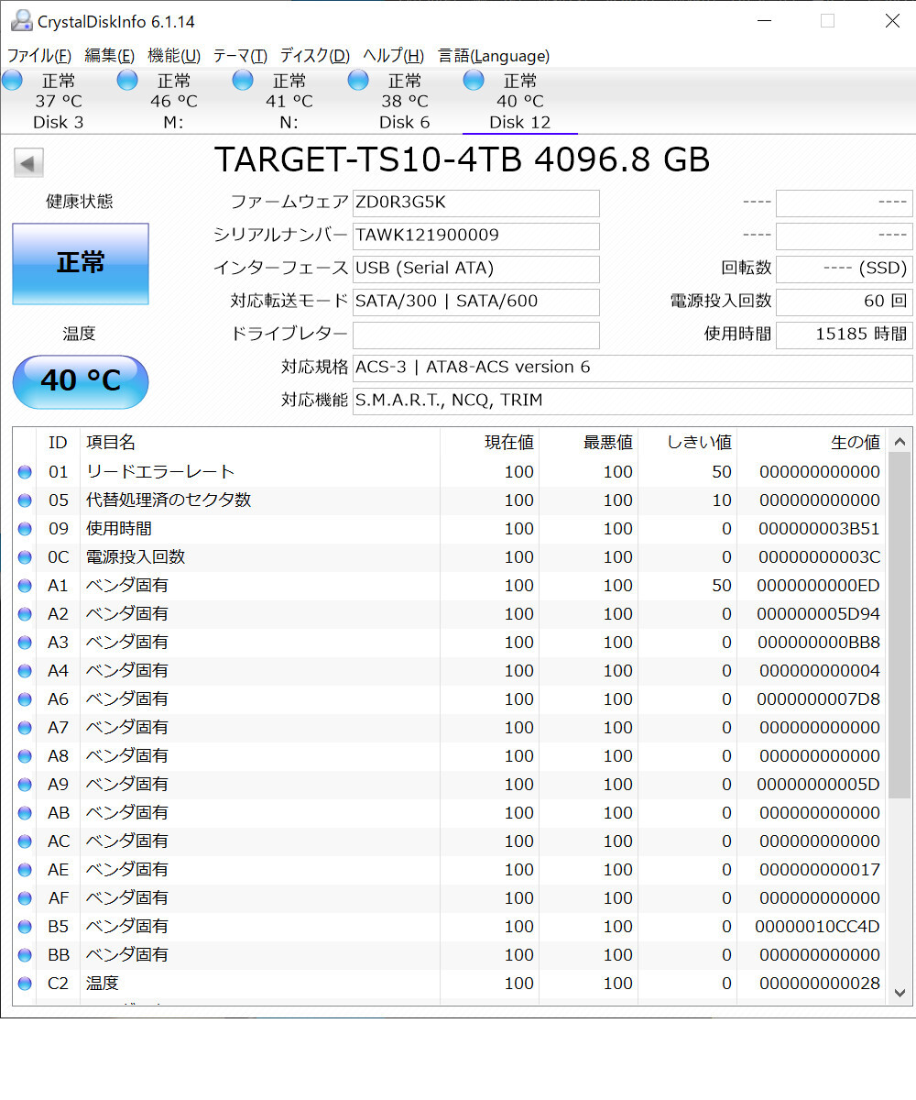The height and width of the screenshot is (1100, 916).
Task: Click the blue dot beside 温度 attribute C2
Action: point(24,983)
